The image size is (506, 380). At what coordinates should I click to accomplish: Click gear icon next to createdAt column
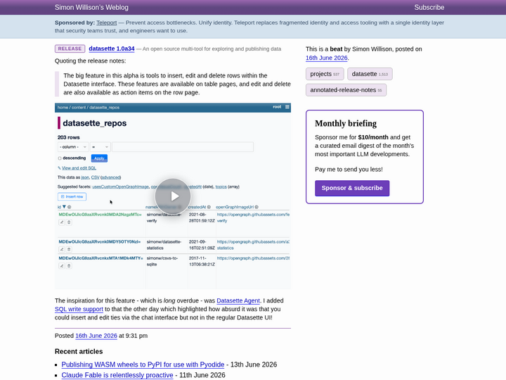(x=209, y=207)
